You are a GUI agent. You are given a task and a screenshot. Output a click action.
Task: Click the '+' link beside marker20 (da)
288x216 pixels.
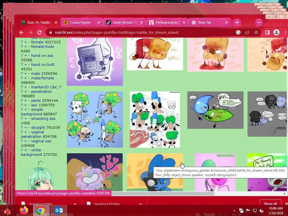pos(25,87)
